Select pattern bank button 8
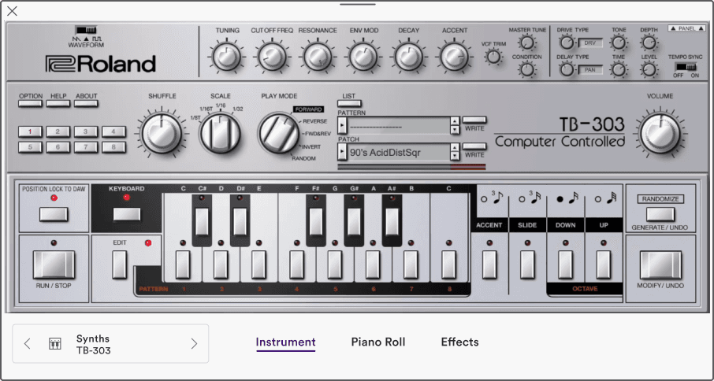Screen dimensions: 714x381 click(x=113, y=147)
